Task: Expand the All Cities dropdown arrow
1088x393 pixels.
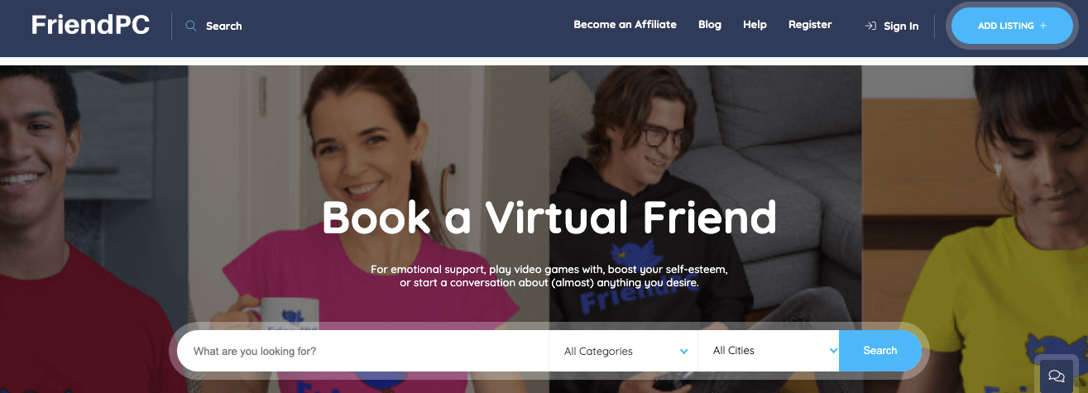Action: [833, 351]
